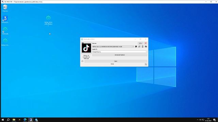Click the counter button beside red icon
Image resolution: width=218 pixels, height=122 pixels.
(141, 43)
